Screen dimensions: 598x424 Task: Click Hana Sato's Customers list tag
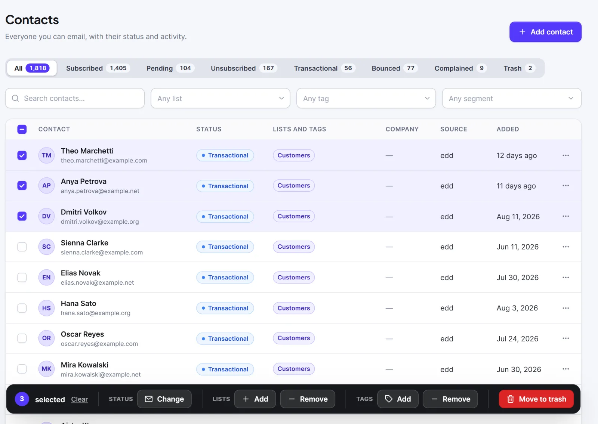coord(294,308)
